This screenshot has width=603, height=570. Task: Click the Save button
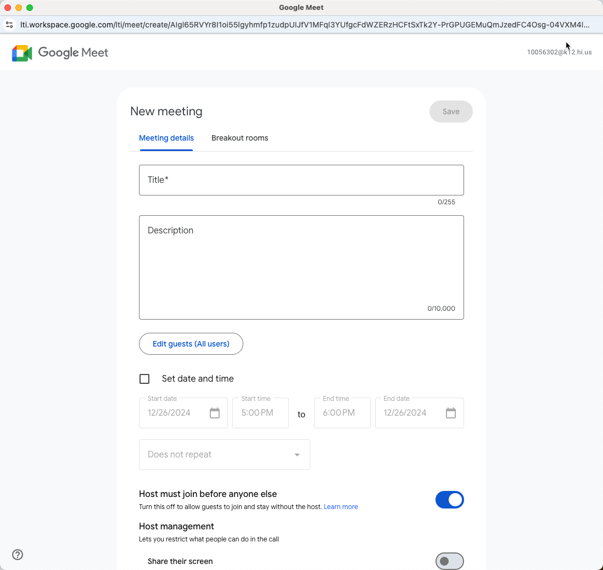(451, 111)
